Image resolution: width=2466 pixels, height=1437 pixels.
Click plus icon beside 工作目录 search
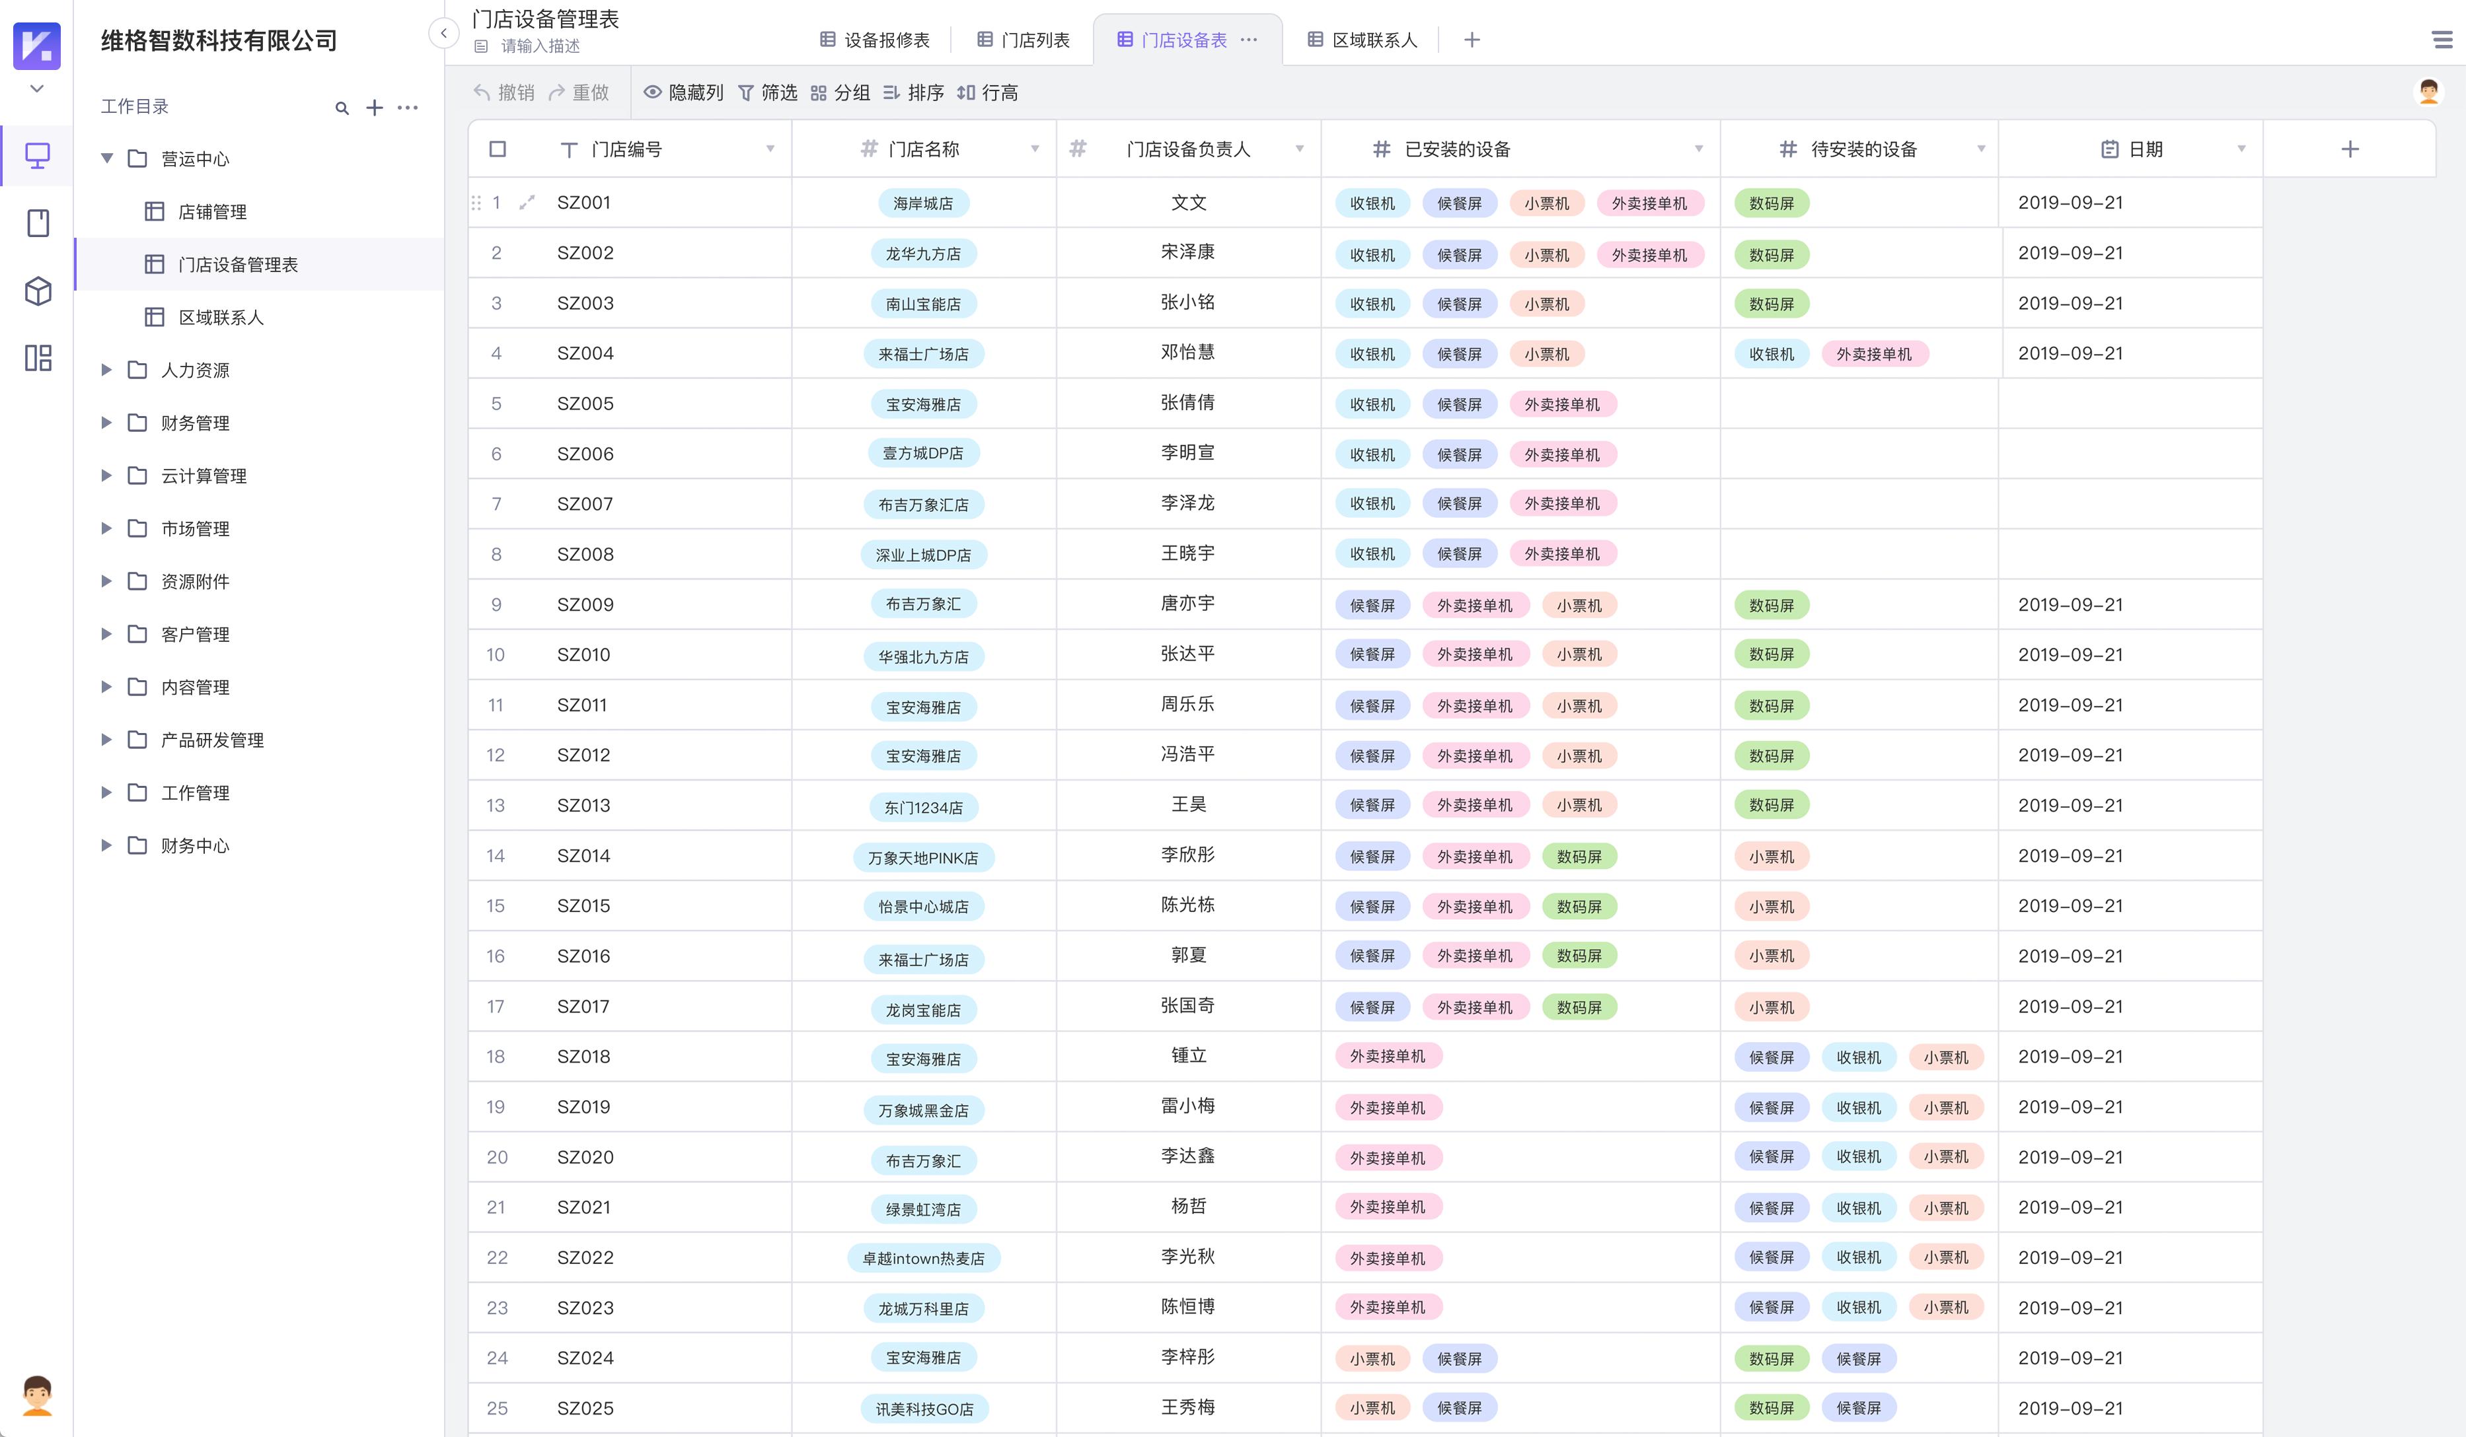375,108
